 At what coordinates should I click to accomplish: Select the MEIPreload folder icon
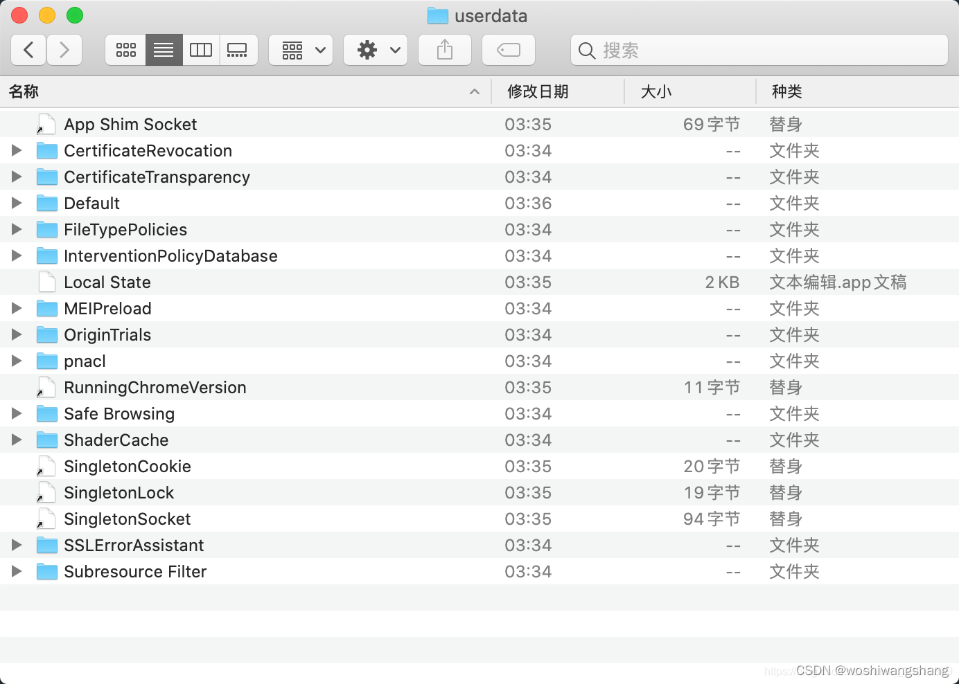click(x=47, y=308)
